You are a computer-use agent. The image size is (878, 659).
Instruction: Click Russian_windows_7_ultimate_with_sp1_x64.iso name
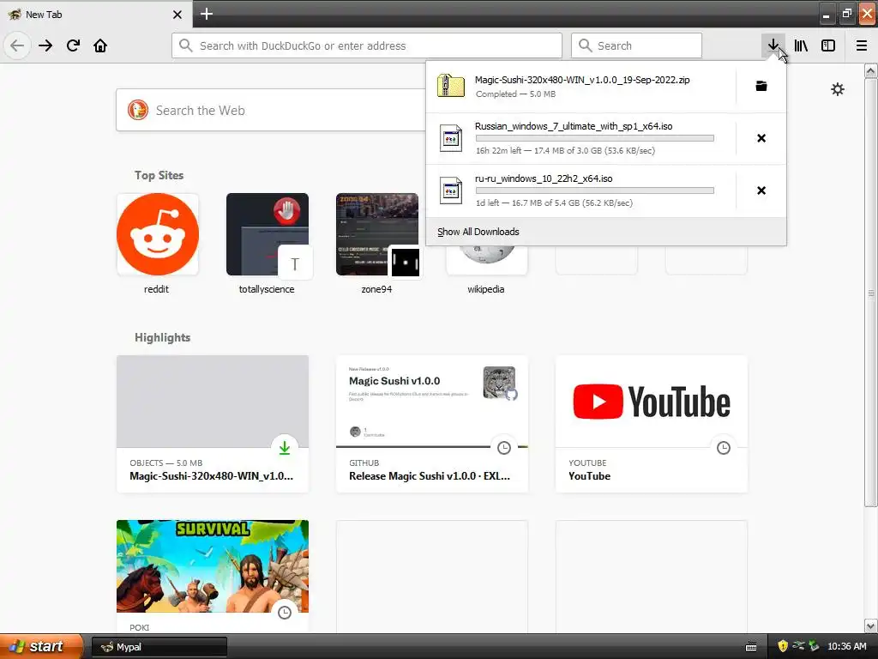point(574,126)
